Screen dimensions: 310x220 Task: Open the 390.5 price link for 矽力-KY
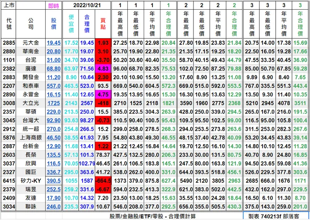tap(54, 181)
